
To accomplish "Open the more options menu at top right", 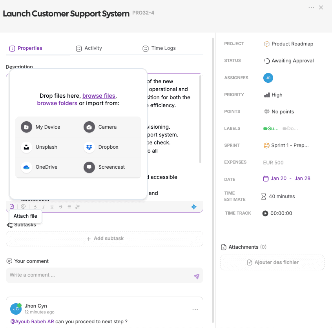I will click(311, 7).
